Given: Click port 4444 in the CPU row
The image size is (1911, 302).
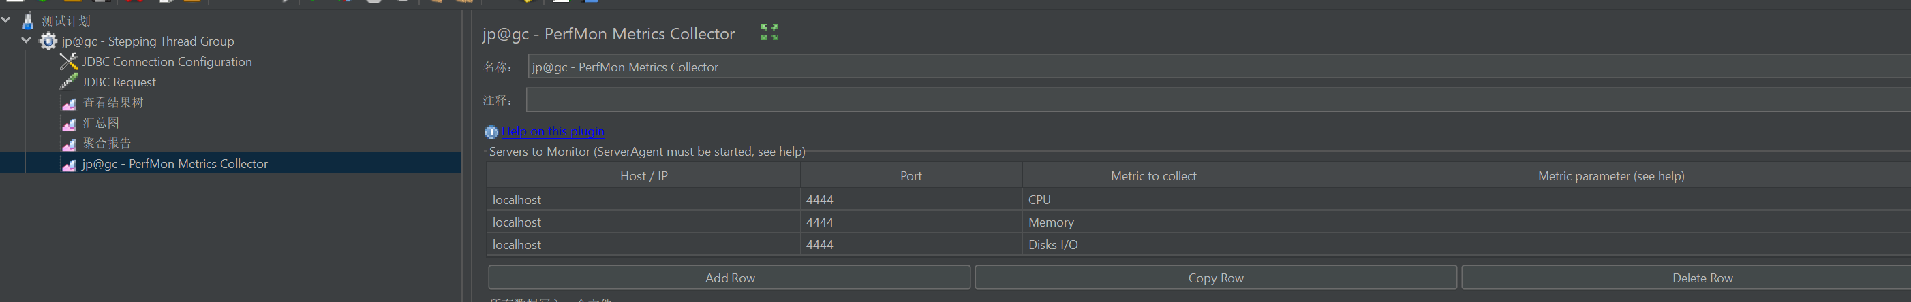Looking at the screenshot, I should (x=911, y=200).
